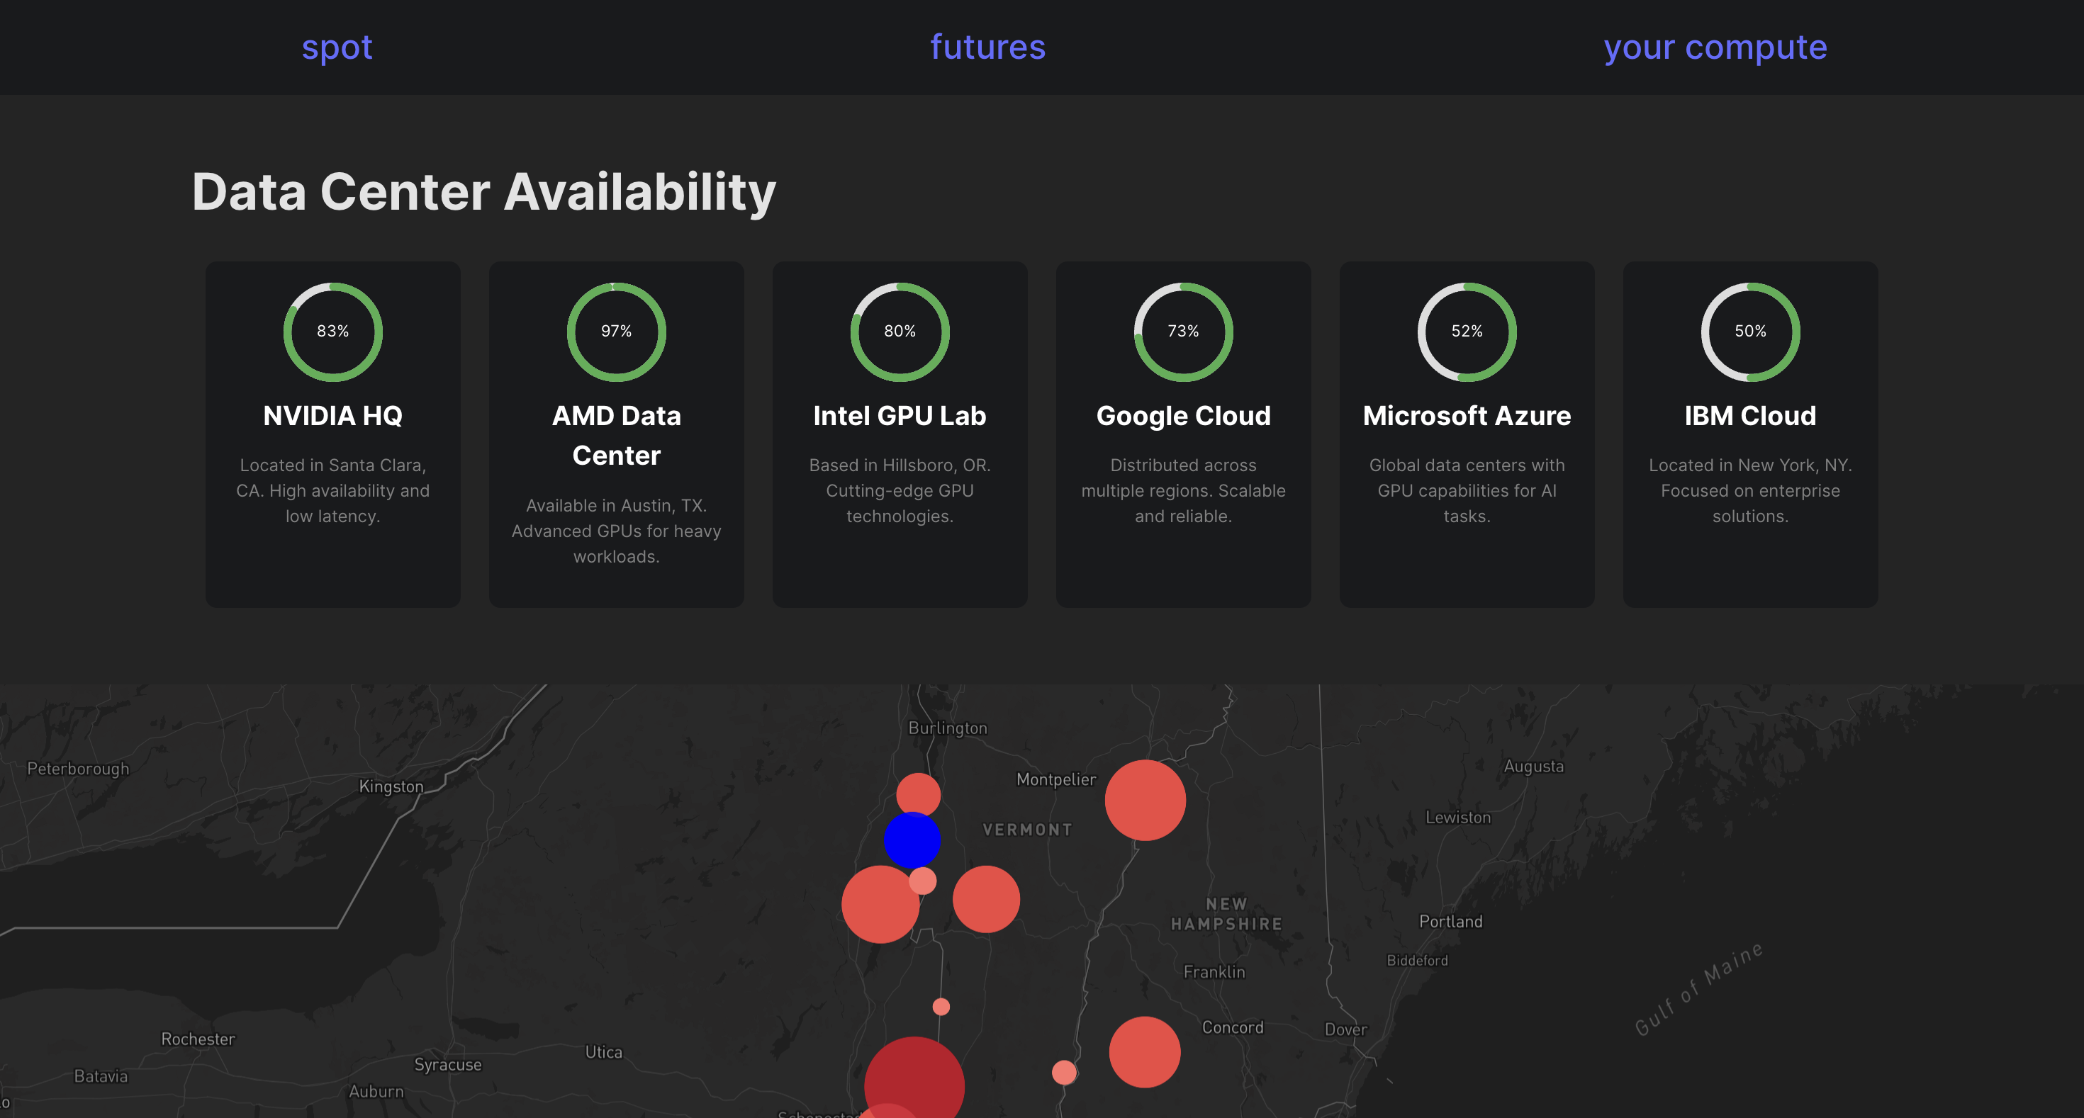Screen dimensions: 2084x1118
Task: Select the Google Cloud card heading
Action: point(1183,415)
